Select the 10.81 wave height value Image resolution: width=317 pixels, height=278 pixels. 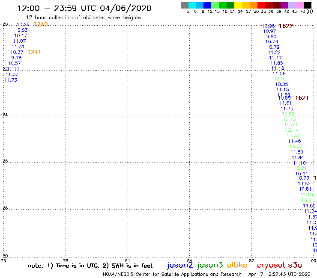pyautogui.click(x=305, y=189)
